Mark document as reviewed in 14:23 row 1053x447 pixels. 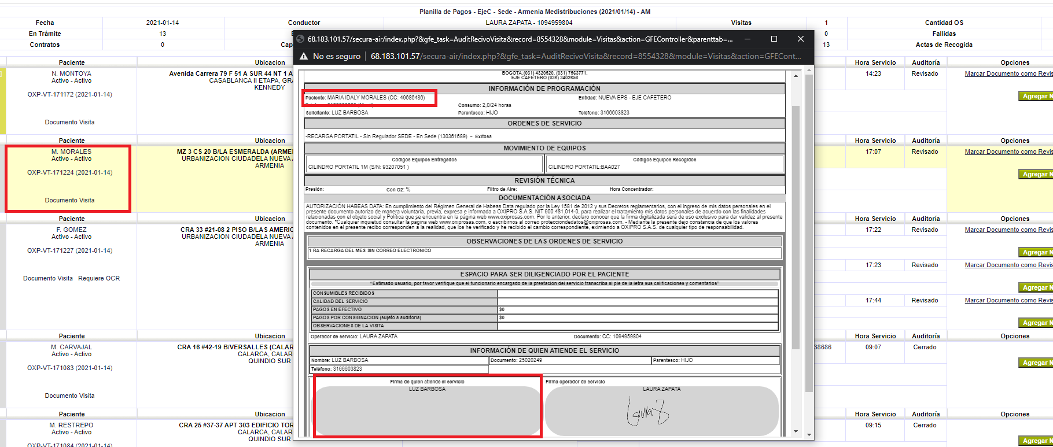coord(1008,73)
